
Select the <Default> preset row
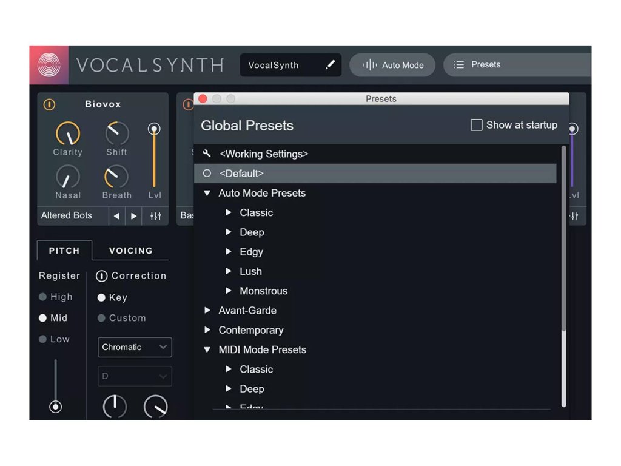coord(375,173)
